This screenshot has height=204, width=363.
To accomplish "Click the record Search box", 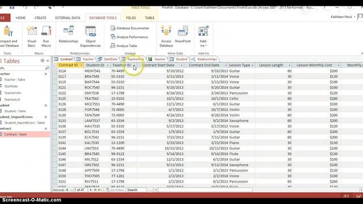I will click(137, 190).
